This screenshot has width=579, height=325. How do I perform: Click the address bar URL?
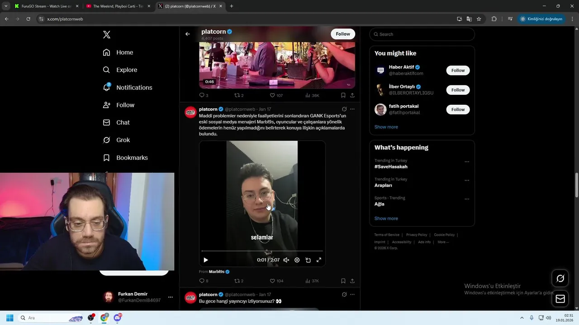tap(65, 19)
